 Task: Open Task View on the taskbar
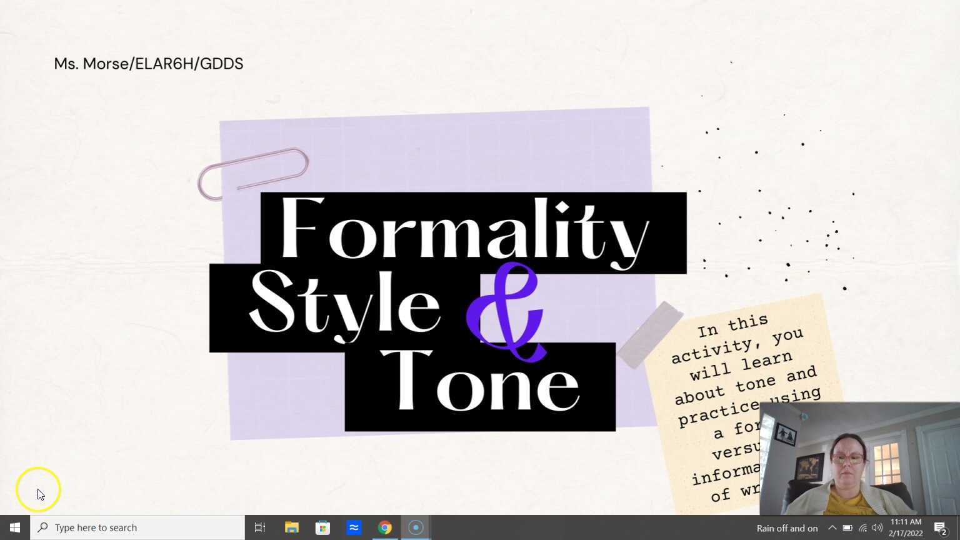click(x=260, y=527)
